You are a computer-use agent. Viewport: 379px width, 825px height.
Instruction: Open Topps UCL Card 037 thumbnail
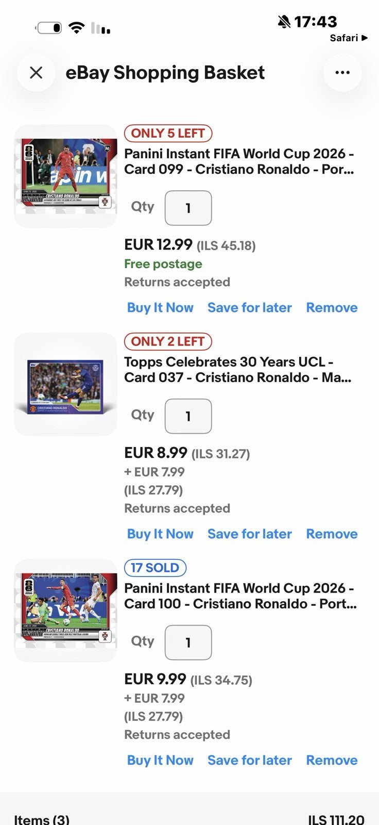(65, 384)
